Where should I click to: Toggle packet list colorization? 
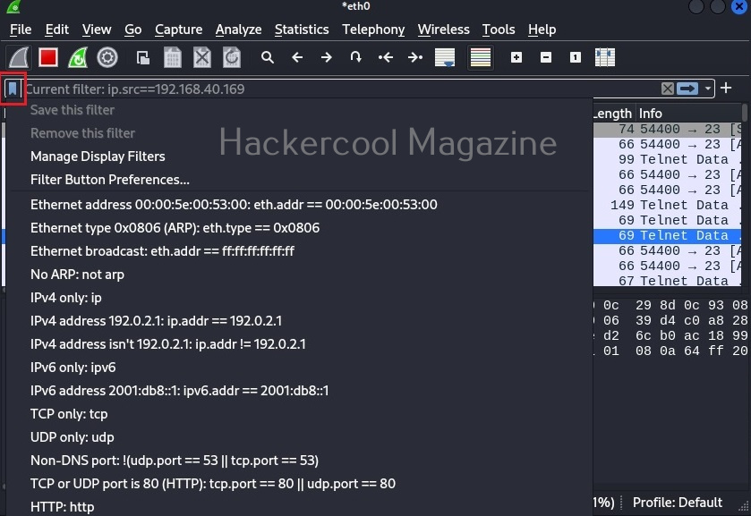point(481,58)
